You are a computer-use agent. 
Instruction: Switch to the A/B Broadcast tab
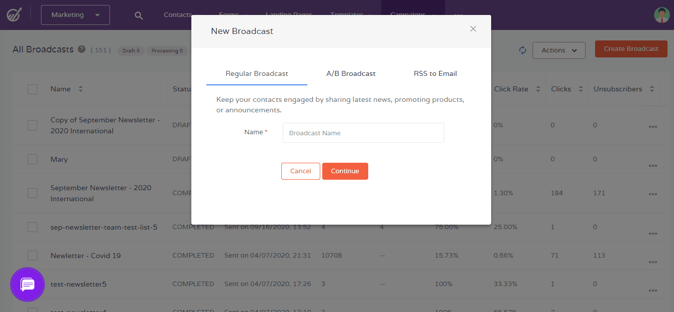(x=351, y=73)
